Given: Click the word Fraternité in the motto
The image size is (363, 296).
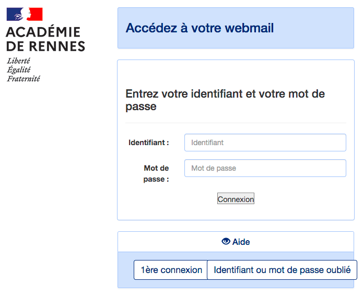Looking at the screenshot, I should coord(24,79).
